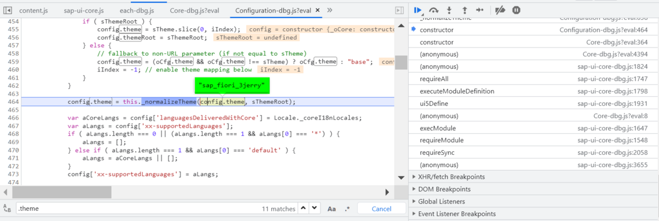The width and height of the screenshot is (659, 221).
Task: Select constructor frame at Configuration-dbg.js?eval:464
Action: pyautogui.click(x=534, y=30)
